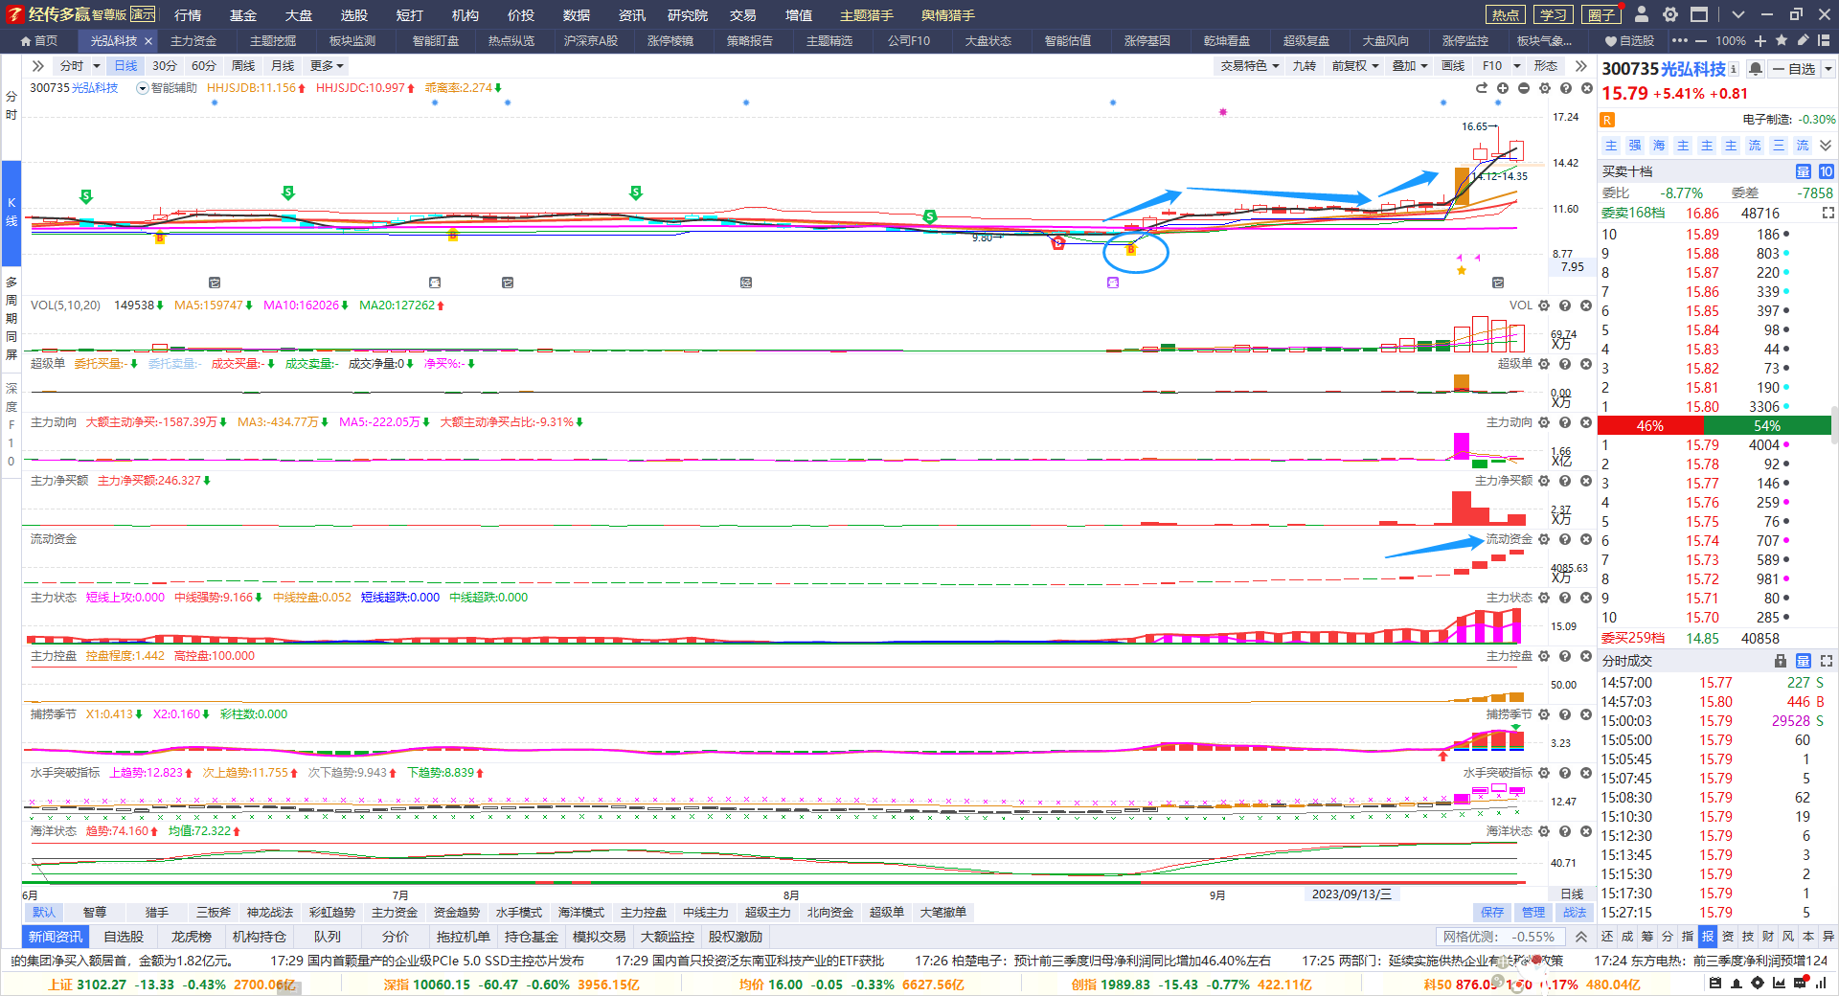The height and width of the screenshot is (996, 1839).
Task: Select the 分时 side view
Action: coord(11,105)
